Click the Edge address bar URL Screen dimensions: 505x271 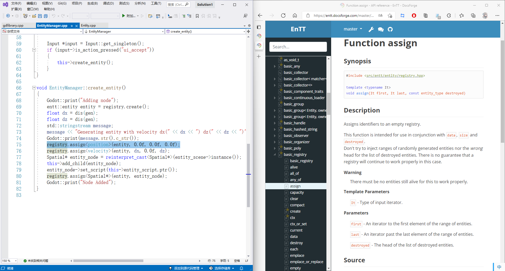coord(344,16)
